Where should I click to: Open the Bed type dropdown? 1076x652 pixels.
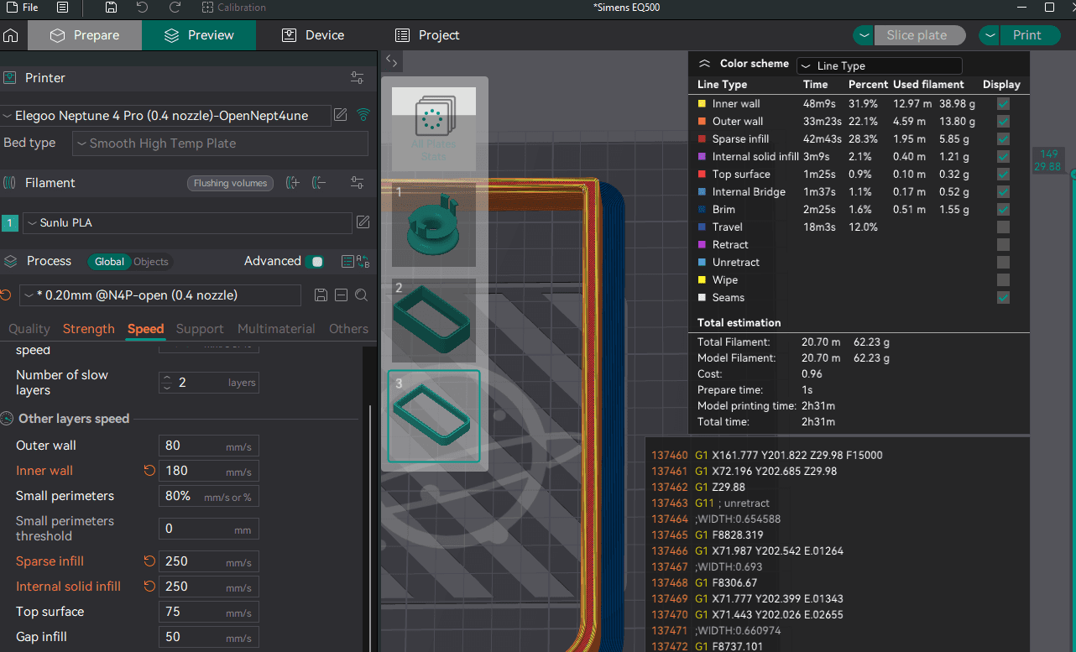click(220, 143)
